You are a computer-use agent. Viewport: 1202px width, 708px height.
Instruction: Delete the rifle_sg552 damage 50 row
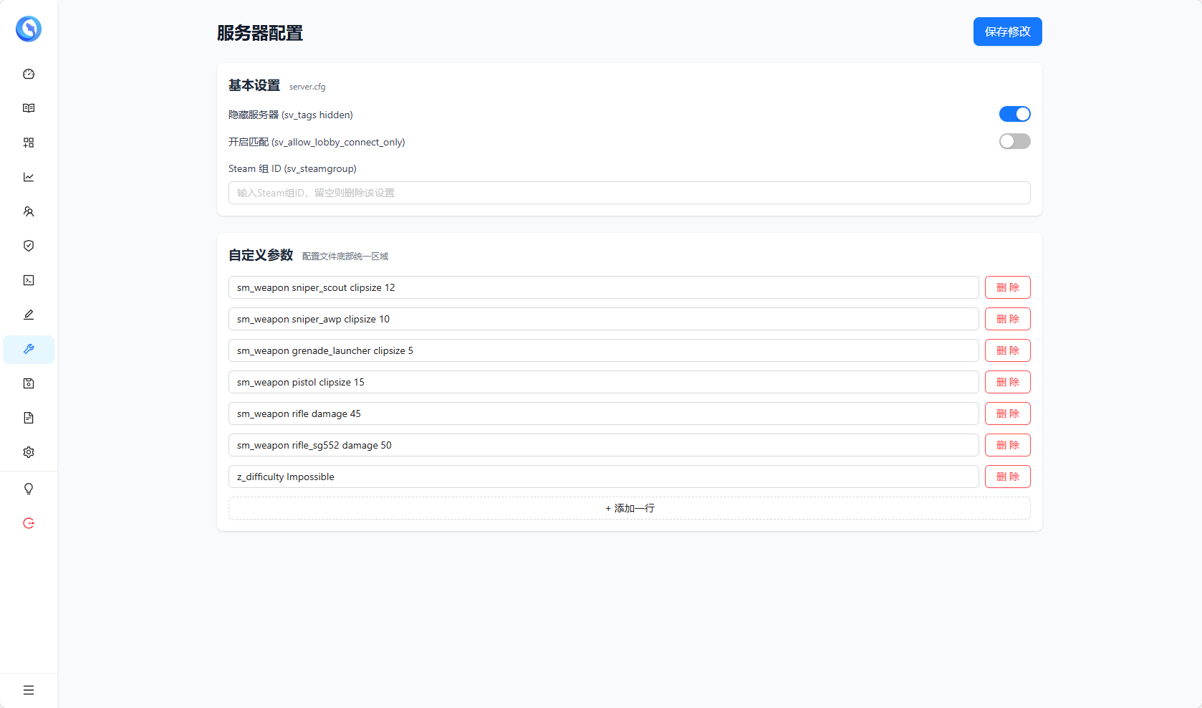(1007, 445)
